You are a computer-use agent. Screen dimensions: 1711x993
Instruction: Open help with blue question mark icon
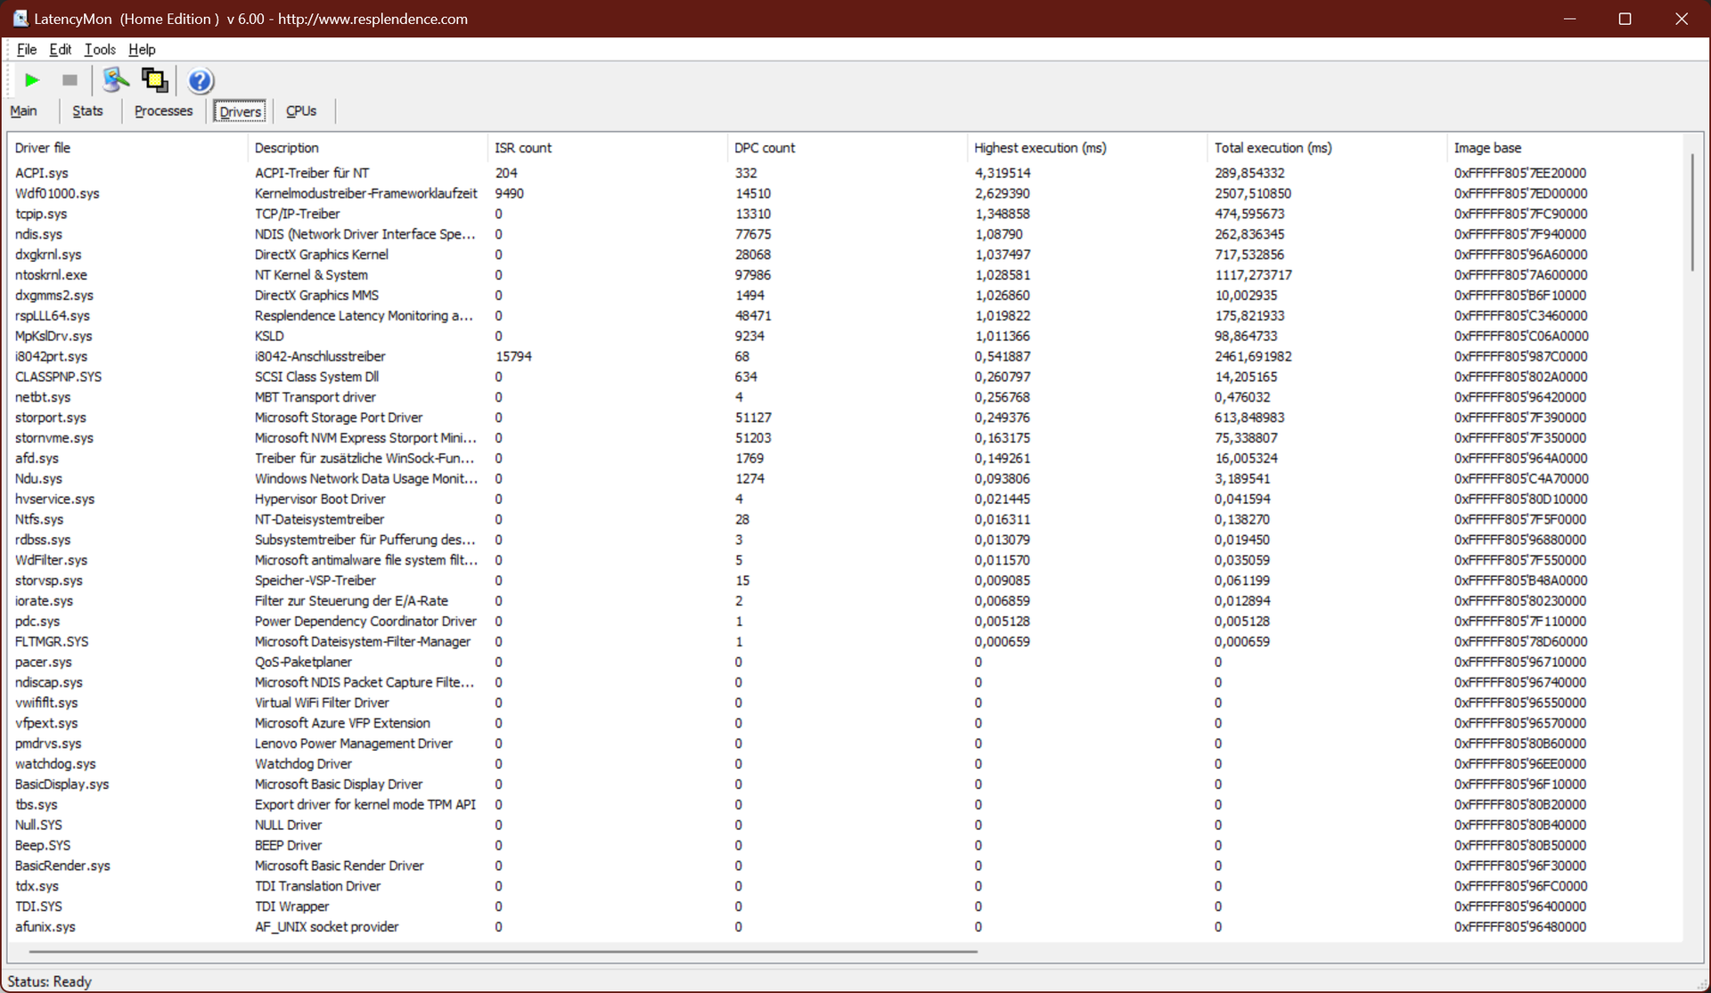coord(201,81)
